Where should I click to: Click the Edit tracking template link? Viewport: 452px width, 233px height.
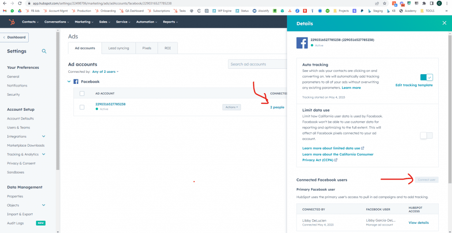click(414, 85)
